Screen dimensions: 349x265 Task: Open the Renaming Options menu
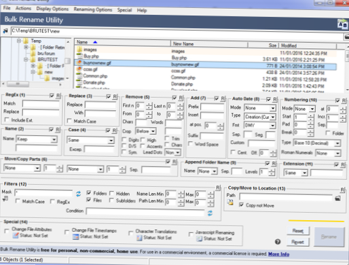pos(93,10)
